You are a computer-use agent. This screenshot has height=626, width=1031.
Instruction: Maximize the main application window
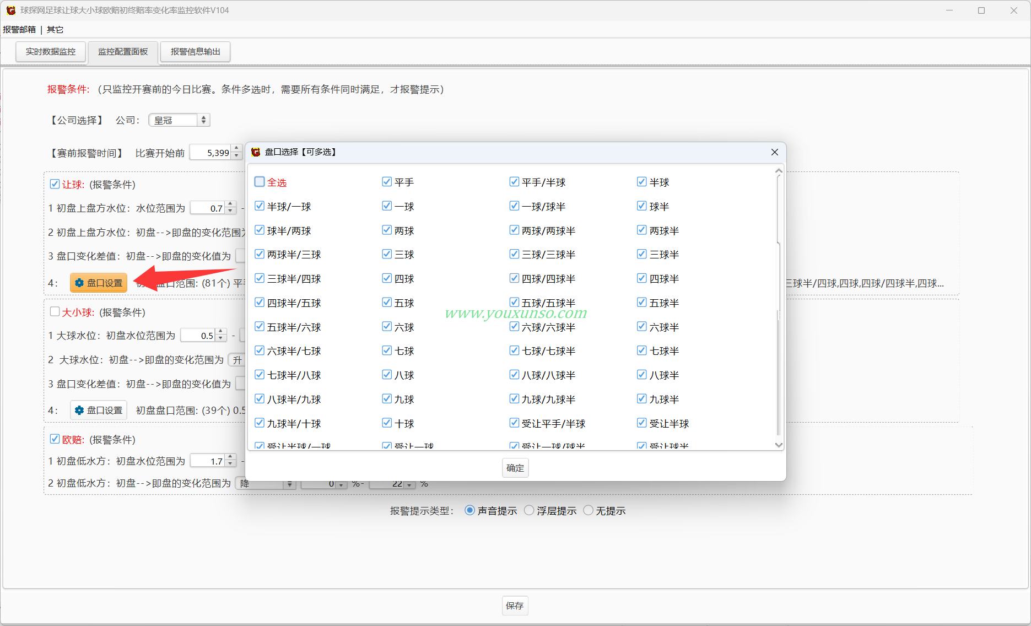click(981, 10)
